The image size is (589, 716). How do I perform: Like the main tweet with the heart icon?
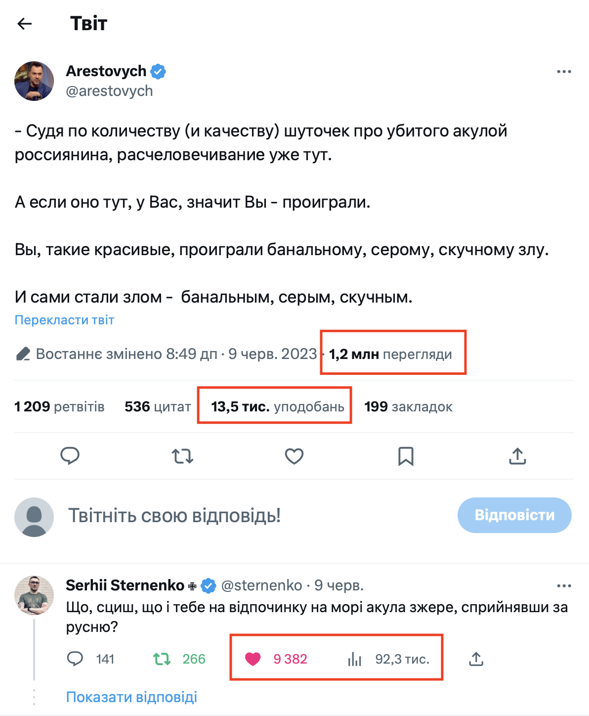[x=294, y=456]
